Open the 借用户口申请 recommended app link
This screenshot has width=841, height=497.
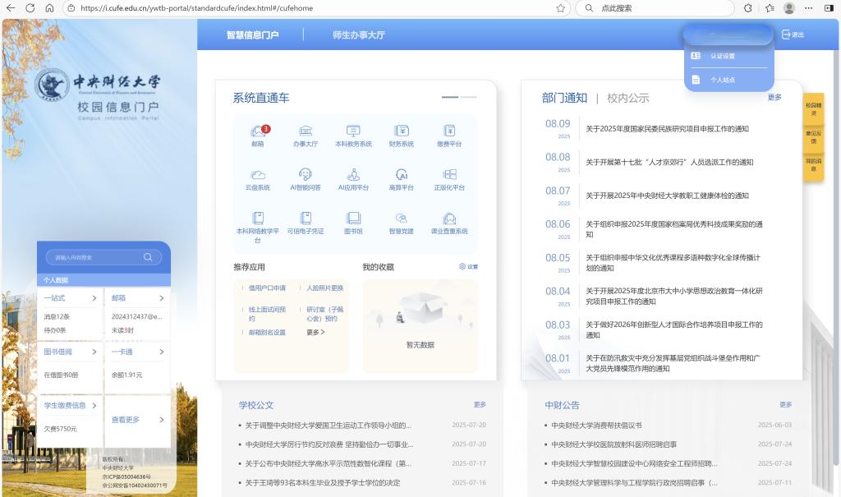click(267, 288)
